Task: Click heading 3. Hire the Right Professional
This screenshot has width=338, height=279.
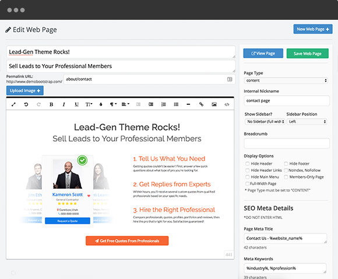Action: (174, 210)
